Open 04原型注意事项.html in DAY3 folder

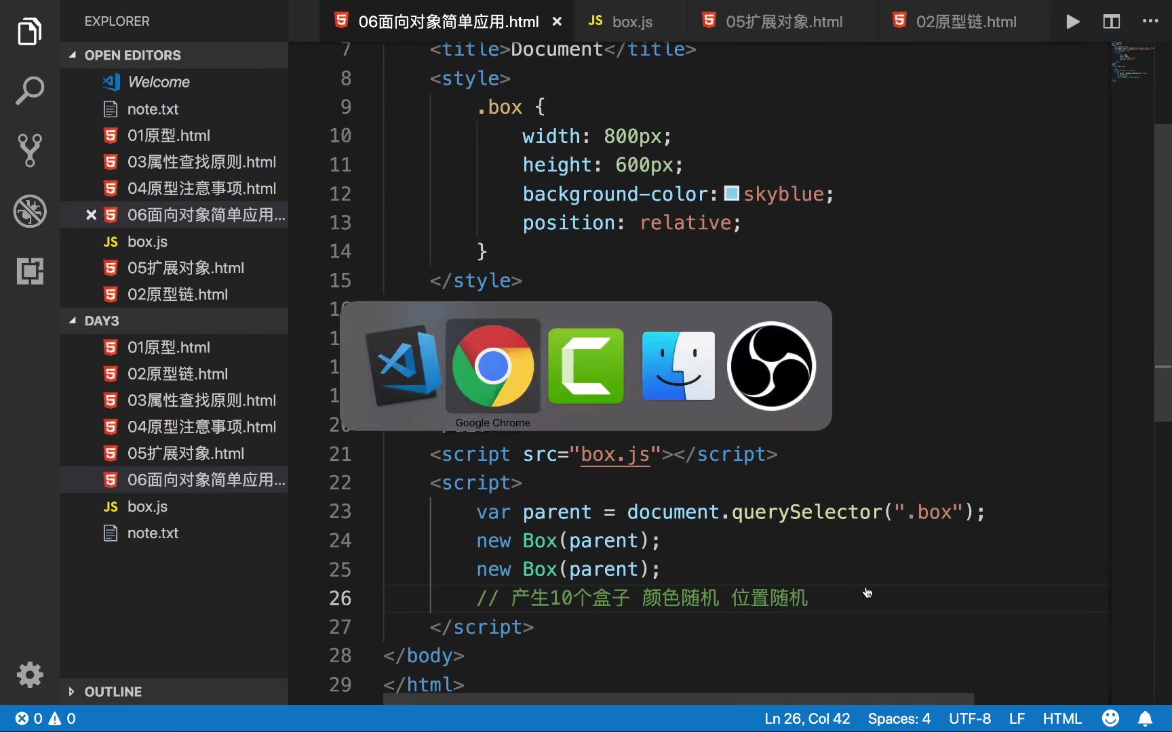pyautogui.click(x=174, y=427)
